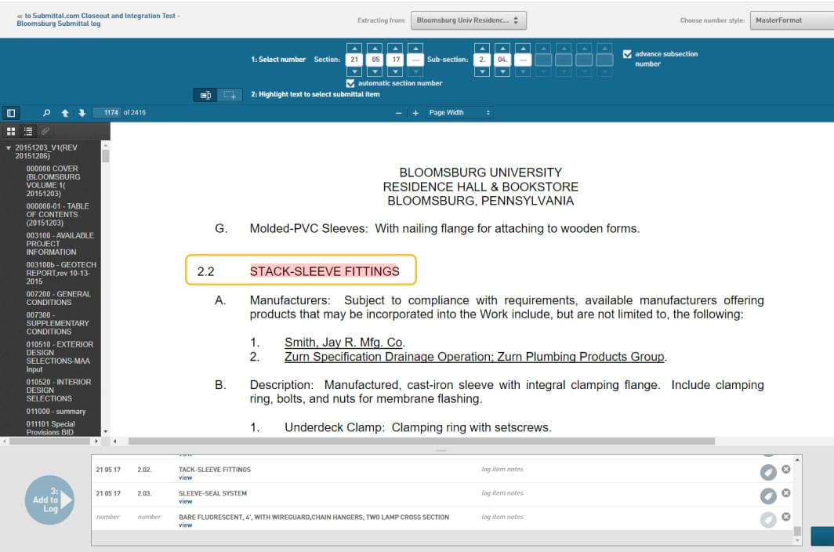Toggle advance subsection number checkbox
The height and width of the screenshot is (552, 834).
coord(627,54)
